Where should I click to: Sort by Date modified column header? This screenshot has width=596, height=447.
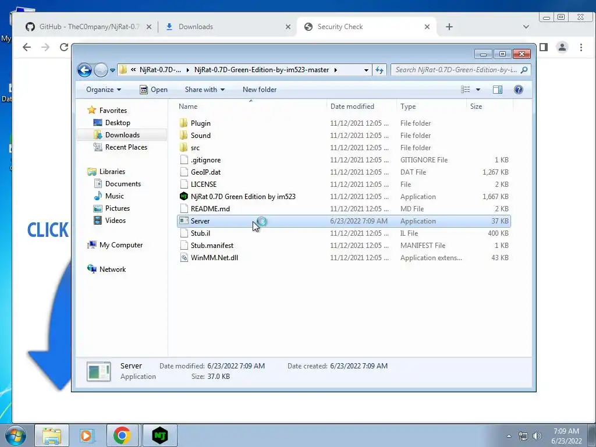point(361,107)
